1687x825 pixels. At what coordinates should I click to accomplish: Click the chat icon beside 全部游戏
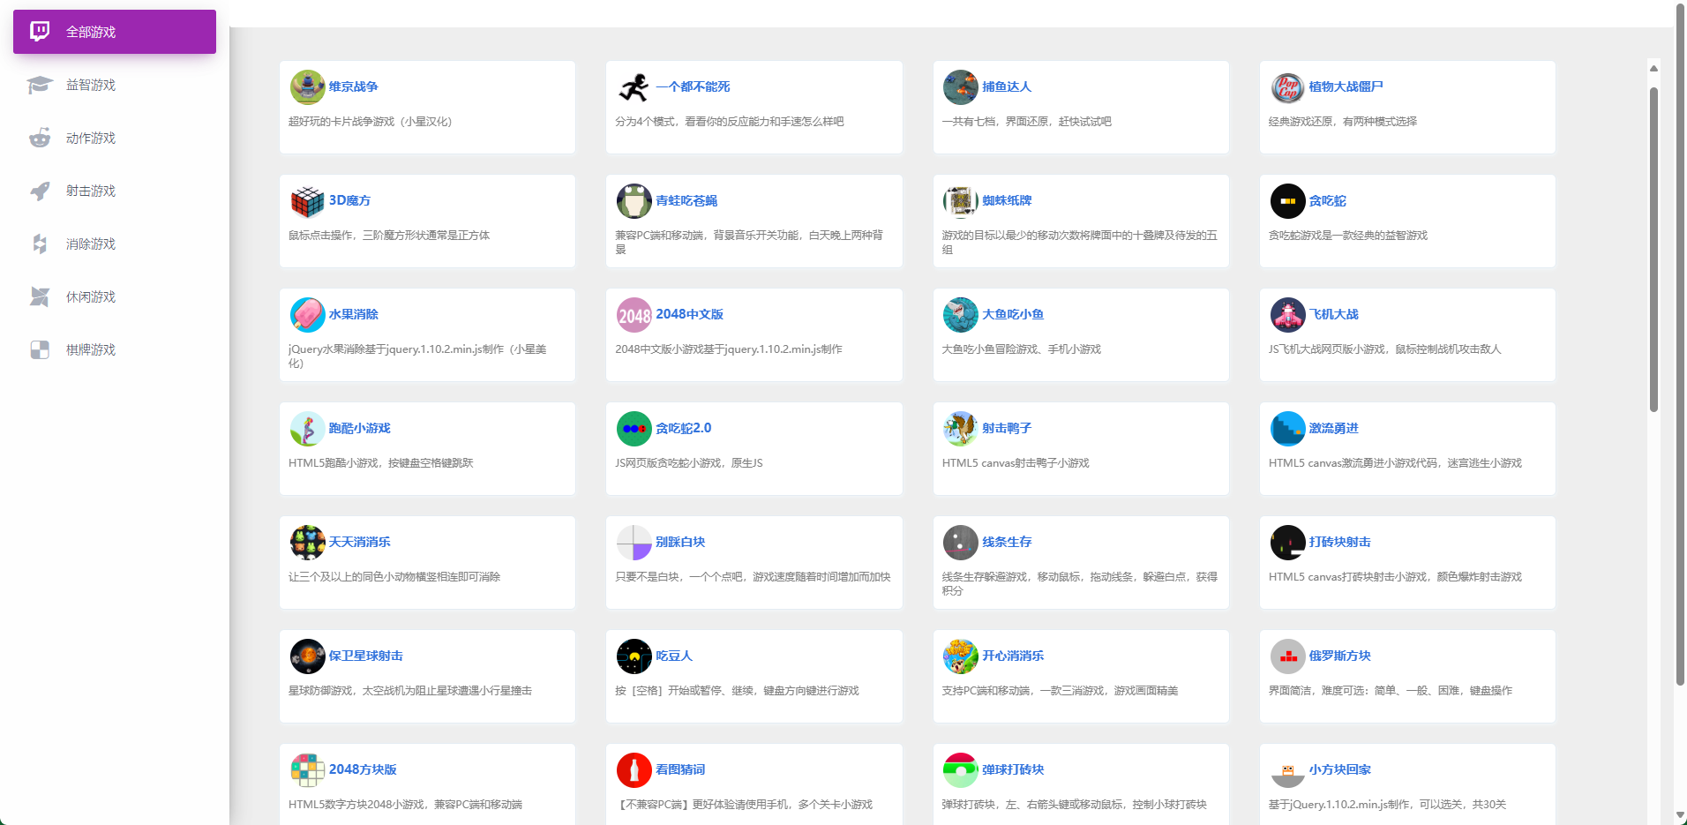point(40,32)
